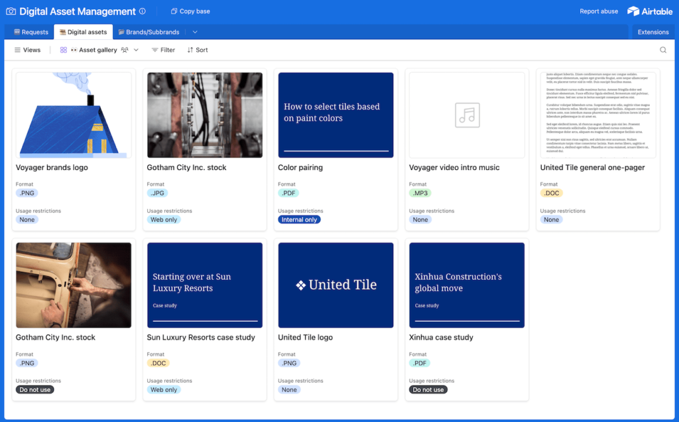This screenshot has width=679, height=422.
Task: Open the Extensions panel
Action: pos(652,32)
